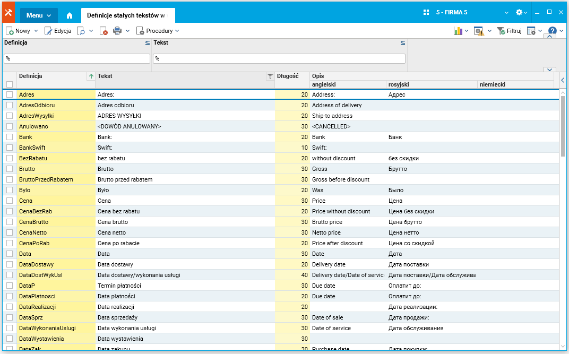
Task: Tick the checkbox for the Anulowano row
Action: click(10, 127)
